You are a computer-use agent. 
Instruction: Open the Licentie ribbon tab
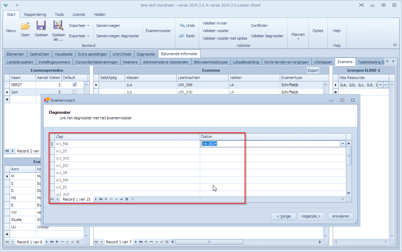coord(79,14)
